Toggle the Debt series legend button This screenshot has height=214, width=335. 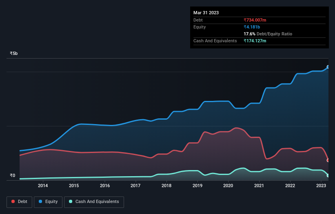(x=19, y=202)
